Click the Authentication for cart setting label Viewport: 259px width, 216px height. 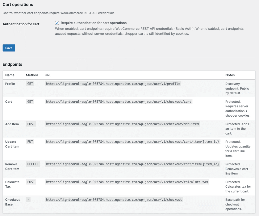tap(21, 24)
